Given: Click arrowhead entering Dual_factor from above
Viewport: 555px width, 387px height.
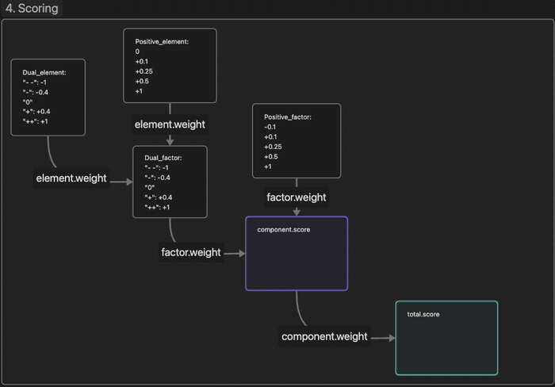Looking at the screenshot, I should tap(170, 142).
